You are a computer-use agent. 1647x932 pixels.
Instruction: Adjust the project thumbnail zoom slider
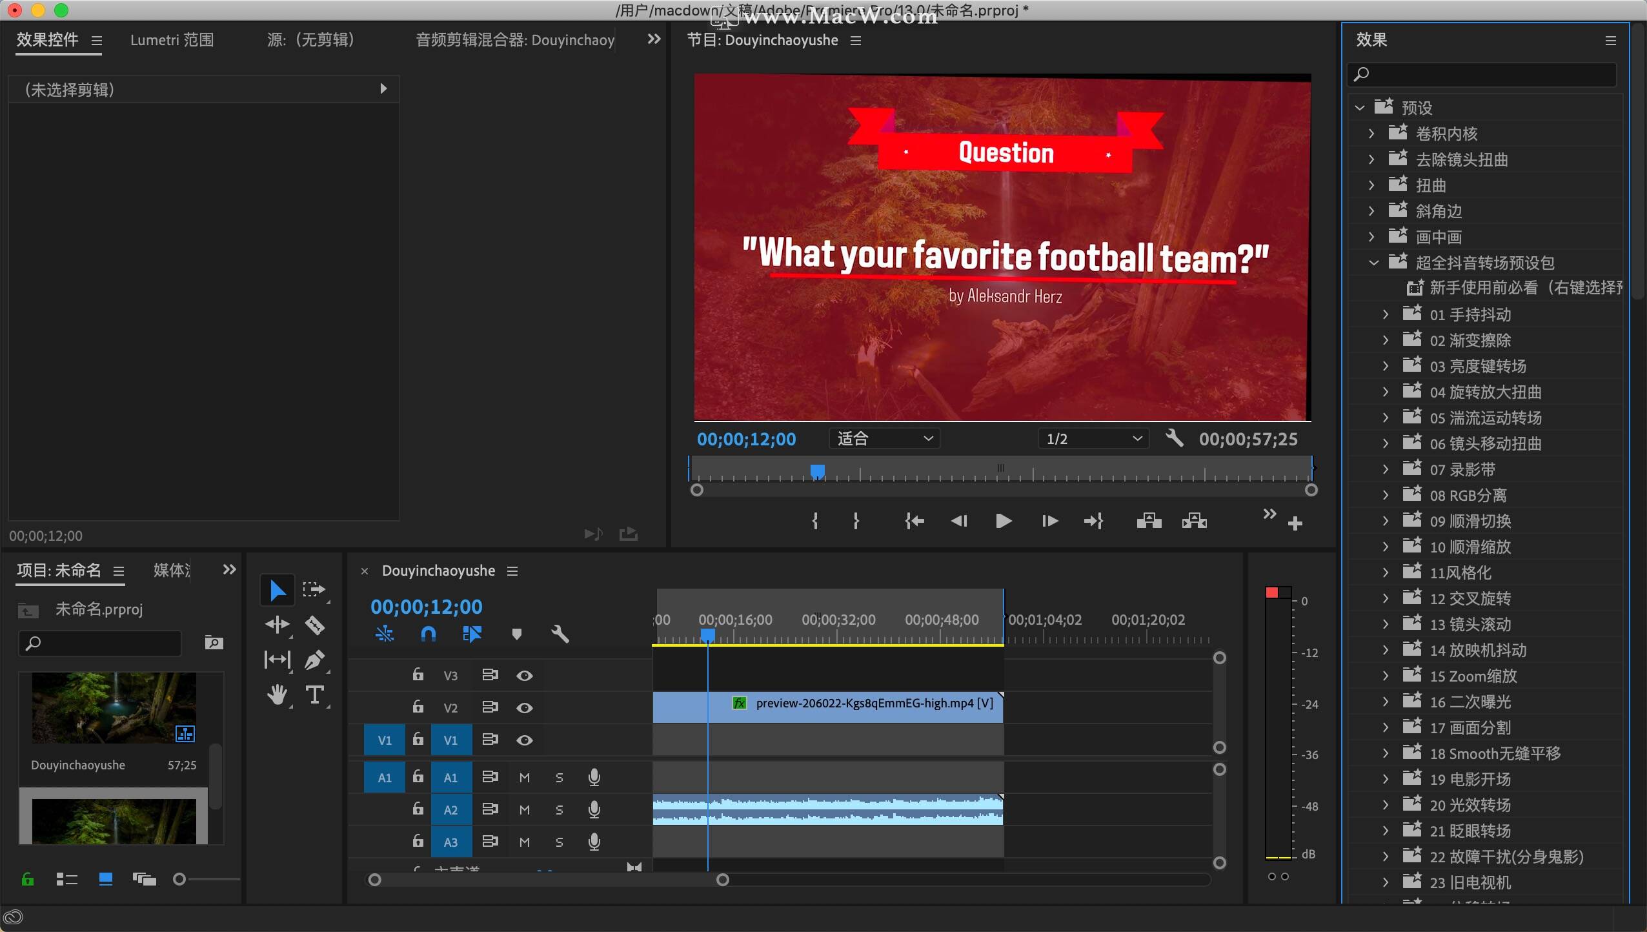point(180,879)
